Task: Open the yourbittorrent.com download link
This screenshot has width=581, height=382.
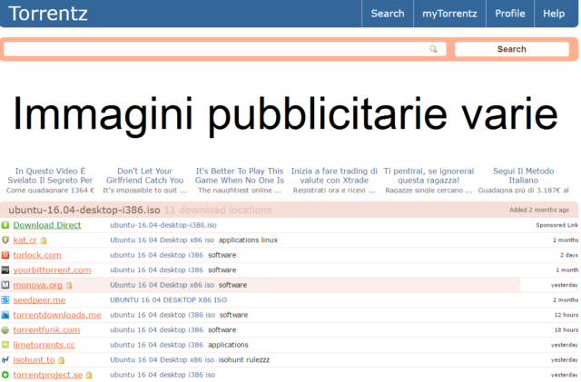Action: click(x=52, y=270)
